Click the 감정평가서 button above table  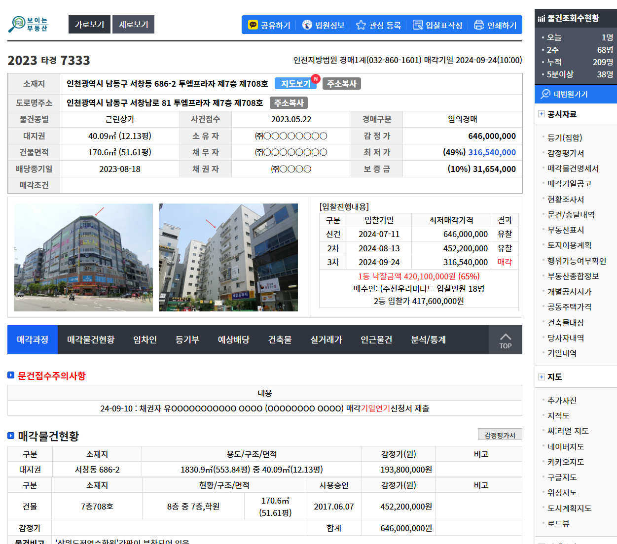pos(500,435)
